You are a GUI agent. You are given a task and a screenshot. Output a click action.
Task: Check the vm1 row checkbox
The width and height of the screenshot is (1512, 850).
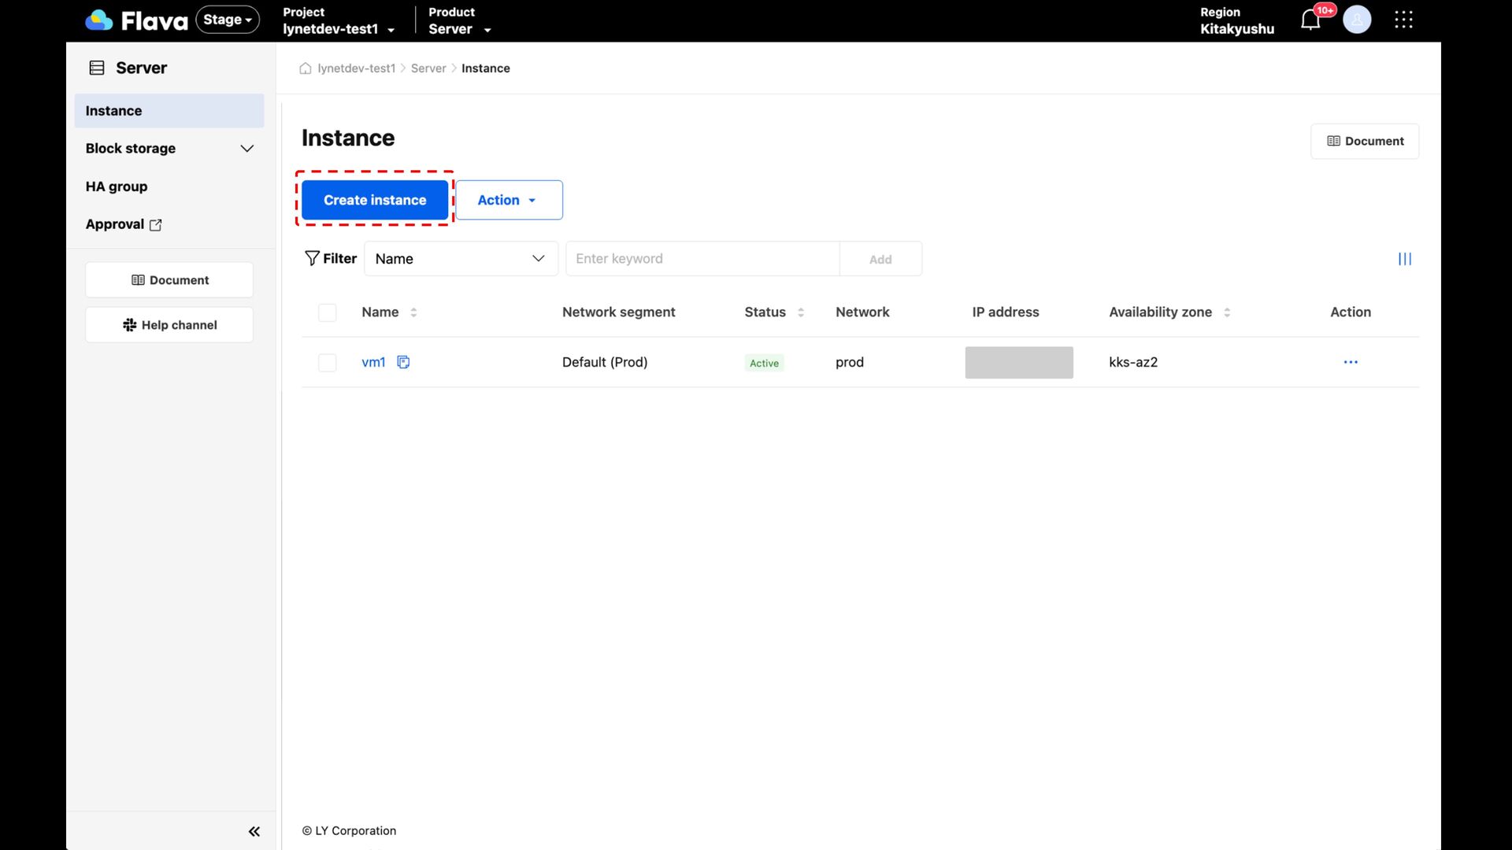tap(327, 362)
